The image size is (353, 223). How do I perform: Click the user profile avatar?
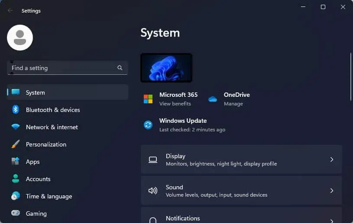[x=20, y=38]
